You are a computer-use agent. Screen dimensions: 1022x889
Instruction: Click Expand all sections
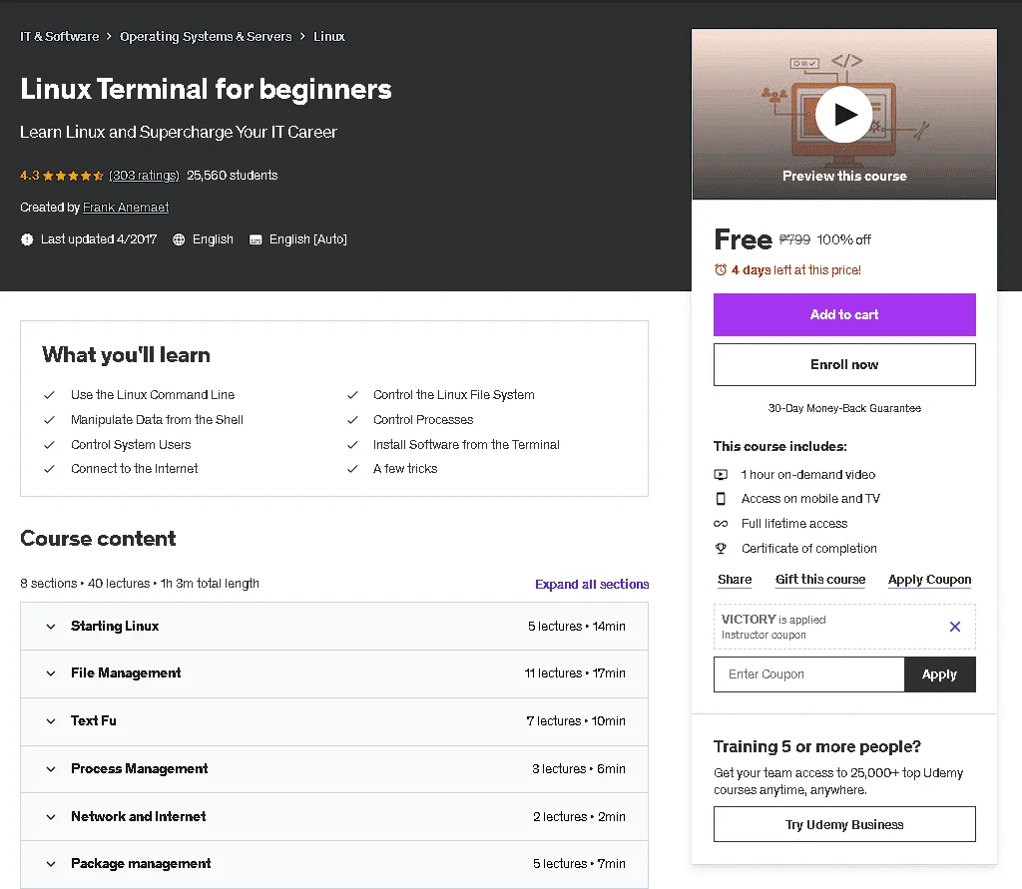[x=592, y=584]
